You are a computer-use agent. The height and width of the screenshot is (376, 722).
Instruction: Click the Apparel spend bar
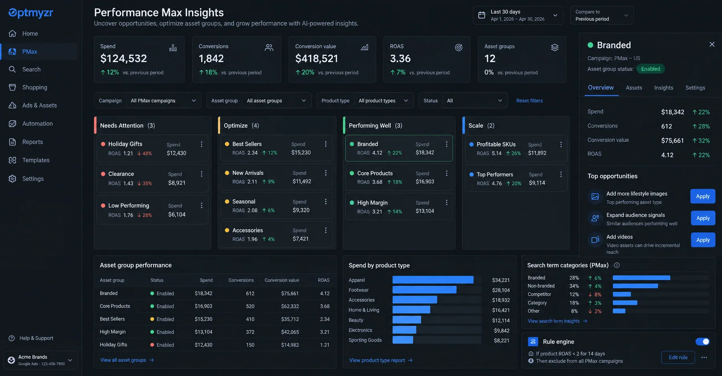click(433, 280)
